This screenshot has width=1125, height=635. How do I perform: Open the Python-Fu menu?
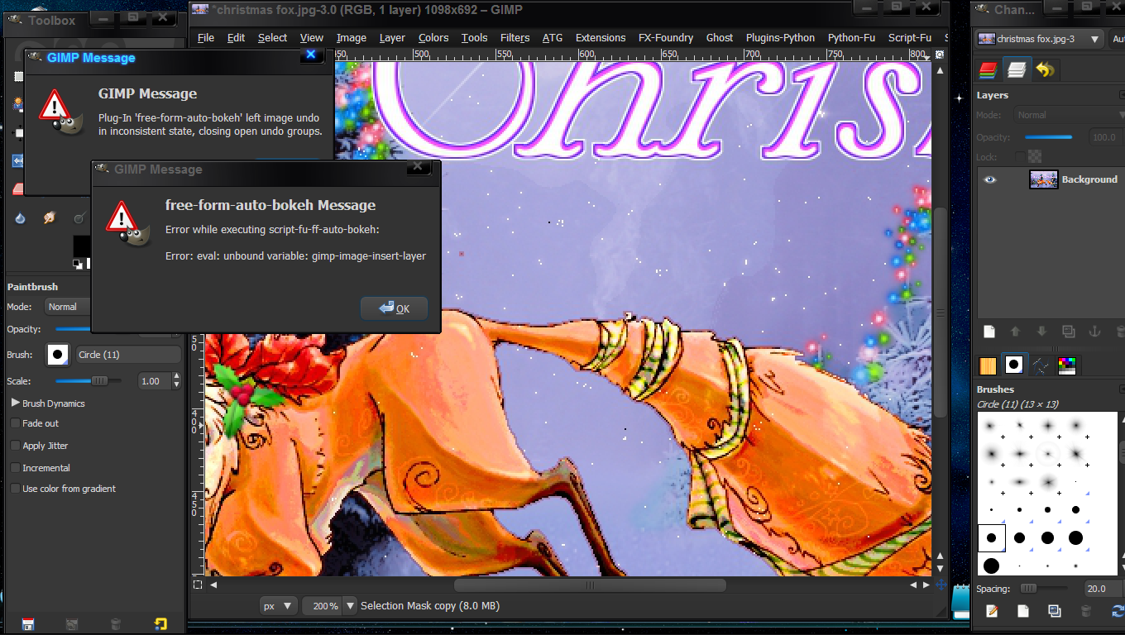click(x=851, y=37)
